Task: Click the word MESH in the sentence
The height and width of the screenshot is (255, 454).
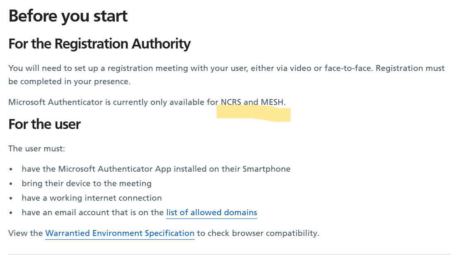Action: click(x=273, y=102)
